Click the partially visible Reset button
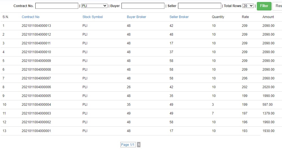Image resolution: width=282 pixels, height=149 pixels. point(277,6)
